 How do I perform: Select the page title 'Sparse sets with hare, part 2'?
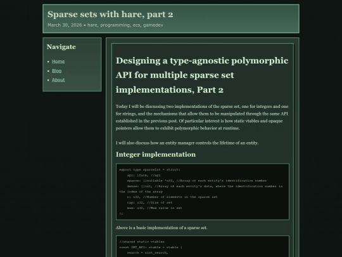(110, 15)
